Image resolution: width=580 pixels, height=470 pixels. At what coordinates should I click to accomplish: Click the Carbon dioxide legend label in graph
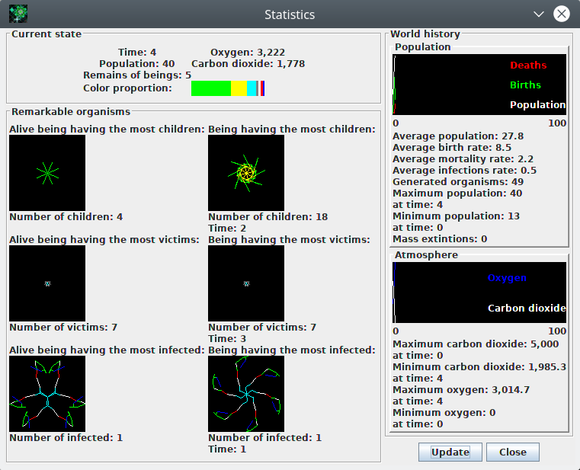tap(527, 309)
